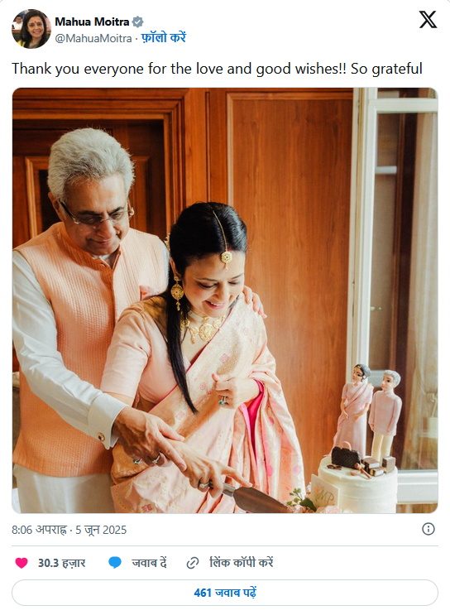This screenshot has height=615, width=450.
Task: Open 461 जवाब पढ़ें replies button
Action: tap(225, 593)
